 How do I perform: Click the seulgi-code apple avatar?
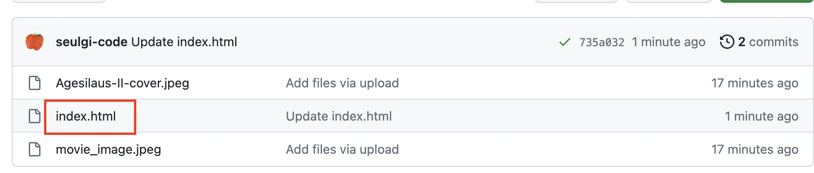(x=35, y=42)
